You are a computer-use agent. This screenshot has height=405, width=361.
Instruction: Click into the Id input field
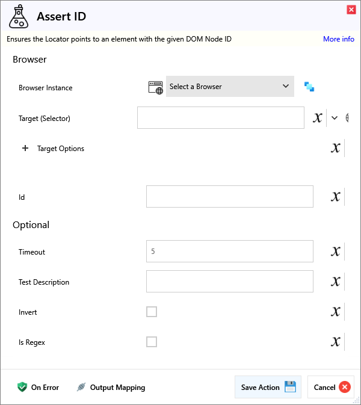[229, 197]
